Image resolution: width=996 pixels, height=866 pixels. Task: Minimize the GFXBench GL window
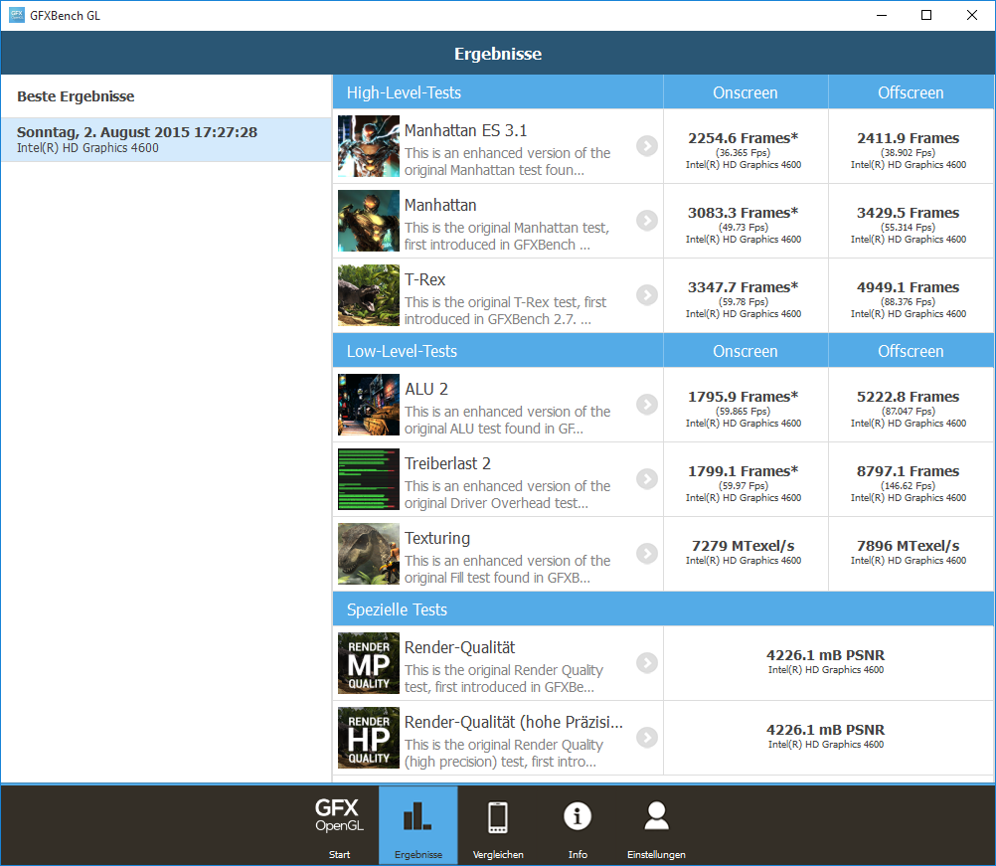(x=882, y=15)
